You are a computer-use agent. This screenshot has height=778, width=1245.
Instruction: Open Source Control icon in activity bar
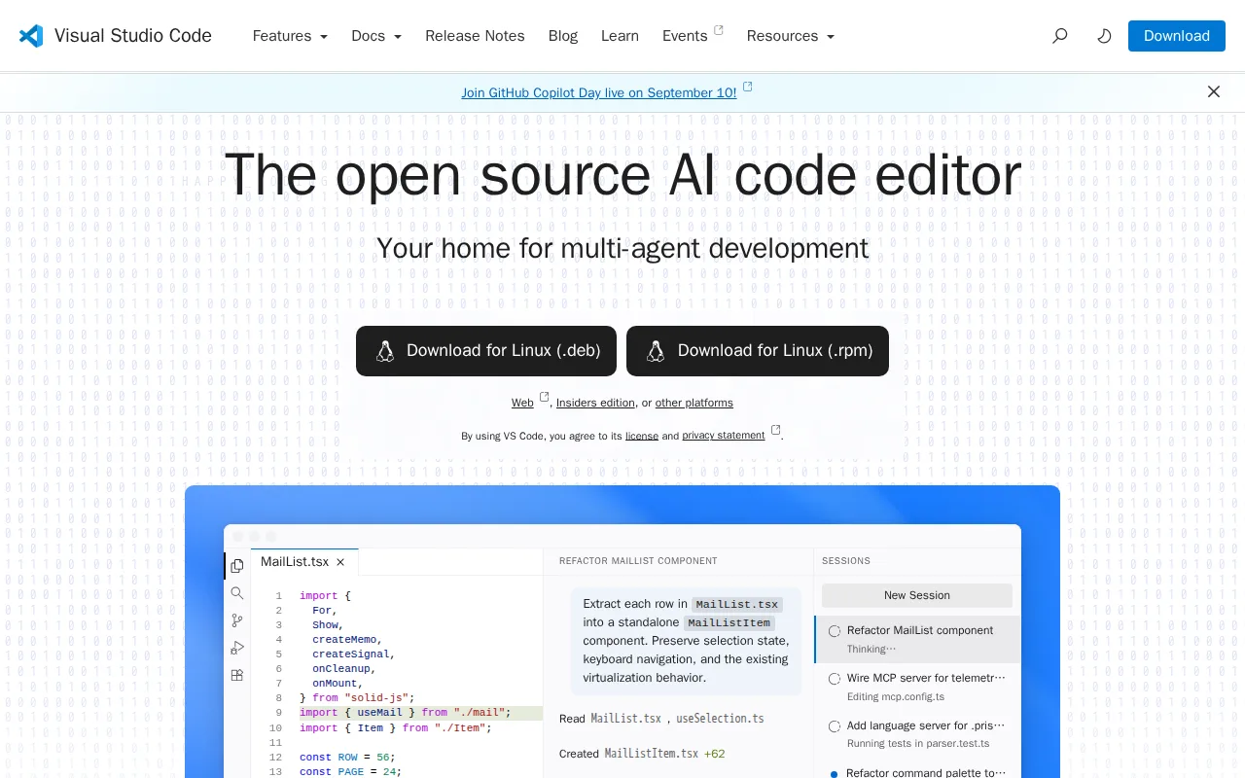[x=237, y=620]
